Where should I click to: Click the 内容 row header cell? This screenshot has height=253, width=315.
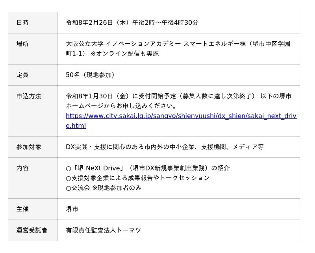22,168
